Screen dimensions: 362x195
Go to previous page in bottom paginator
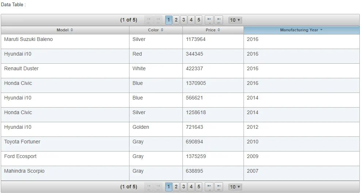pyautogui.click(x=158, y=187)
